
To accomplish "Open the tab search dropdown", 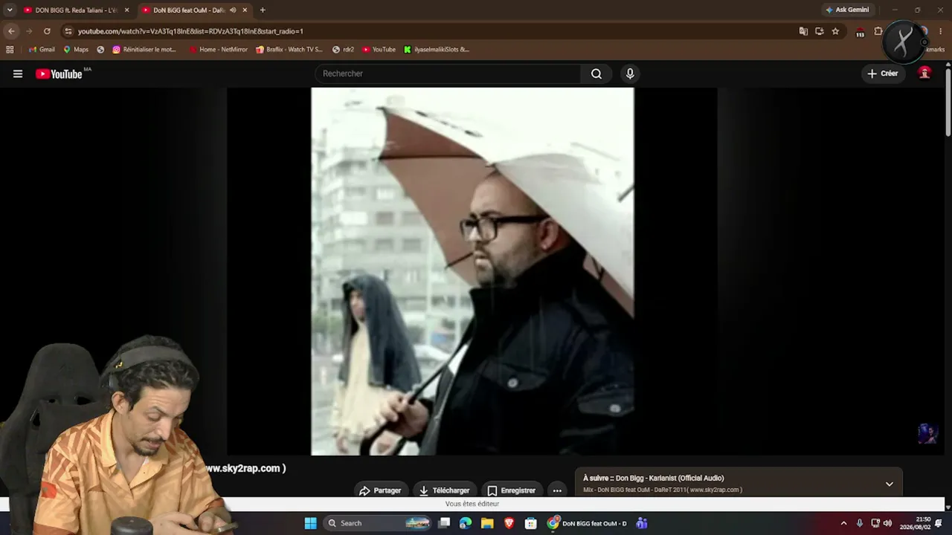I will point(10,10).
